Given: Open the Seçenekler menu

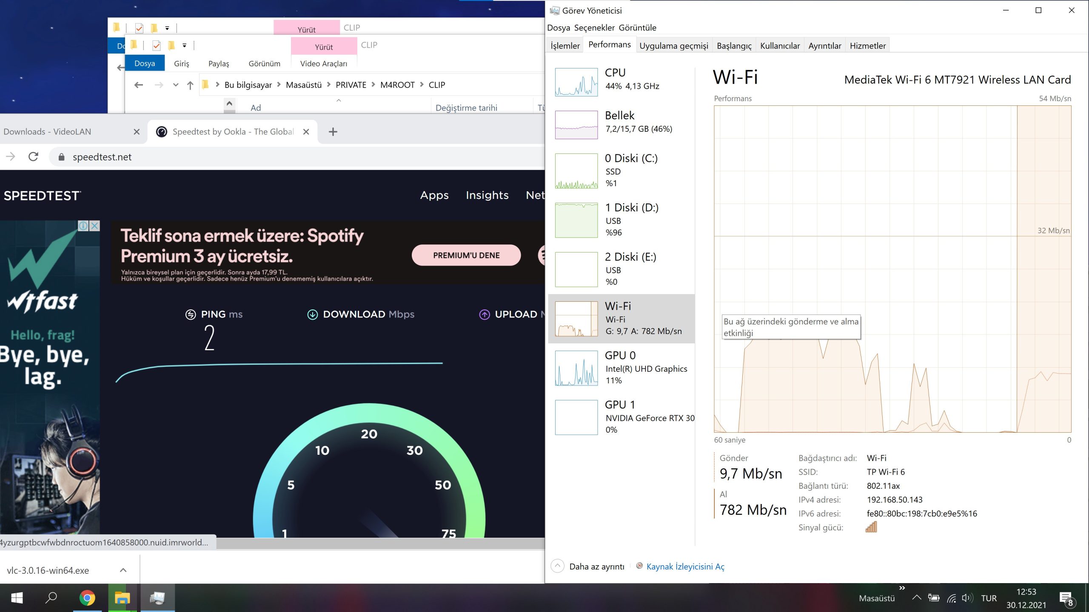Looking at the screenshot, I should tap(594, 28).
